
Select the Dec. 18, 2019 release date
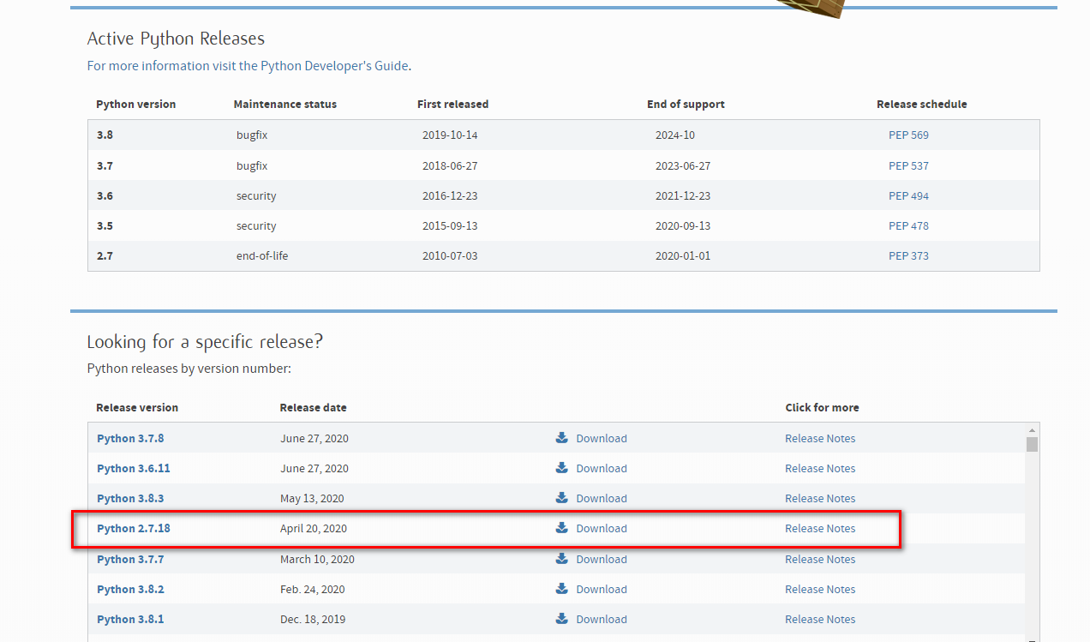[314, 620]
